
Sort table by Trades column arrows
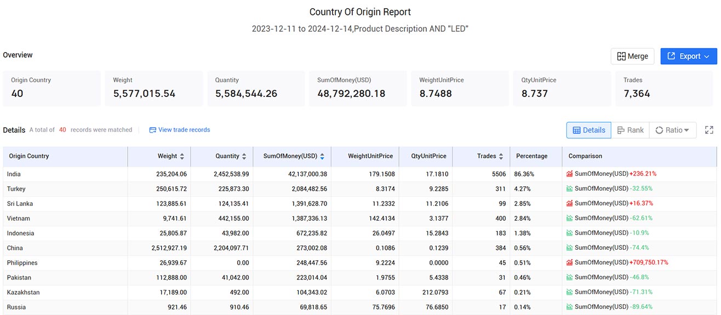pos(501,156)
